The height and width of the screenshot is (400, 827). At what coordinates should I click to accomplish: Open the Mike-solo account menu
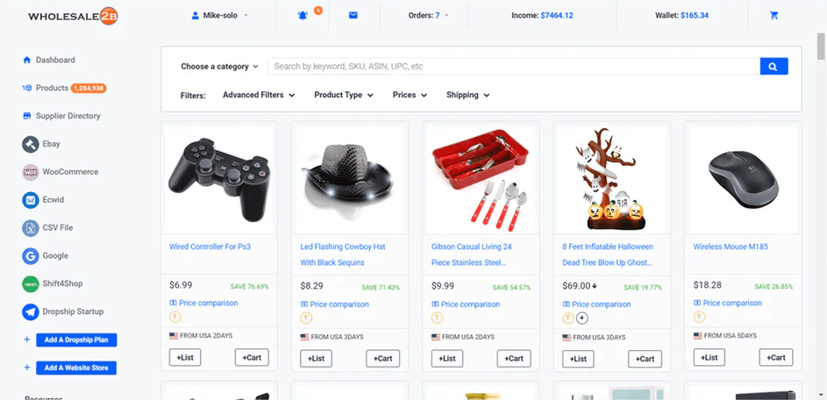(x=220, y=15)
